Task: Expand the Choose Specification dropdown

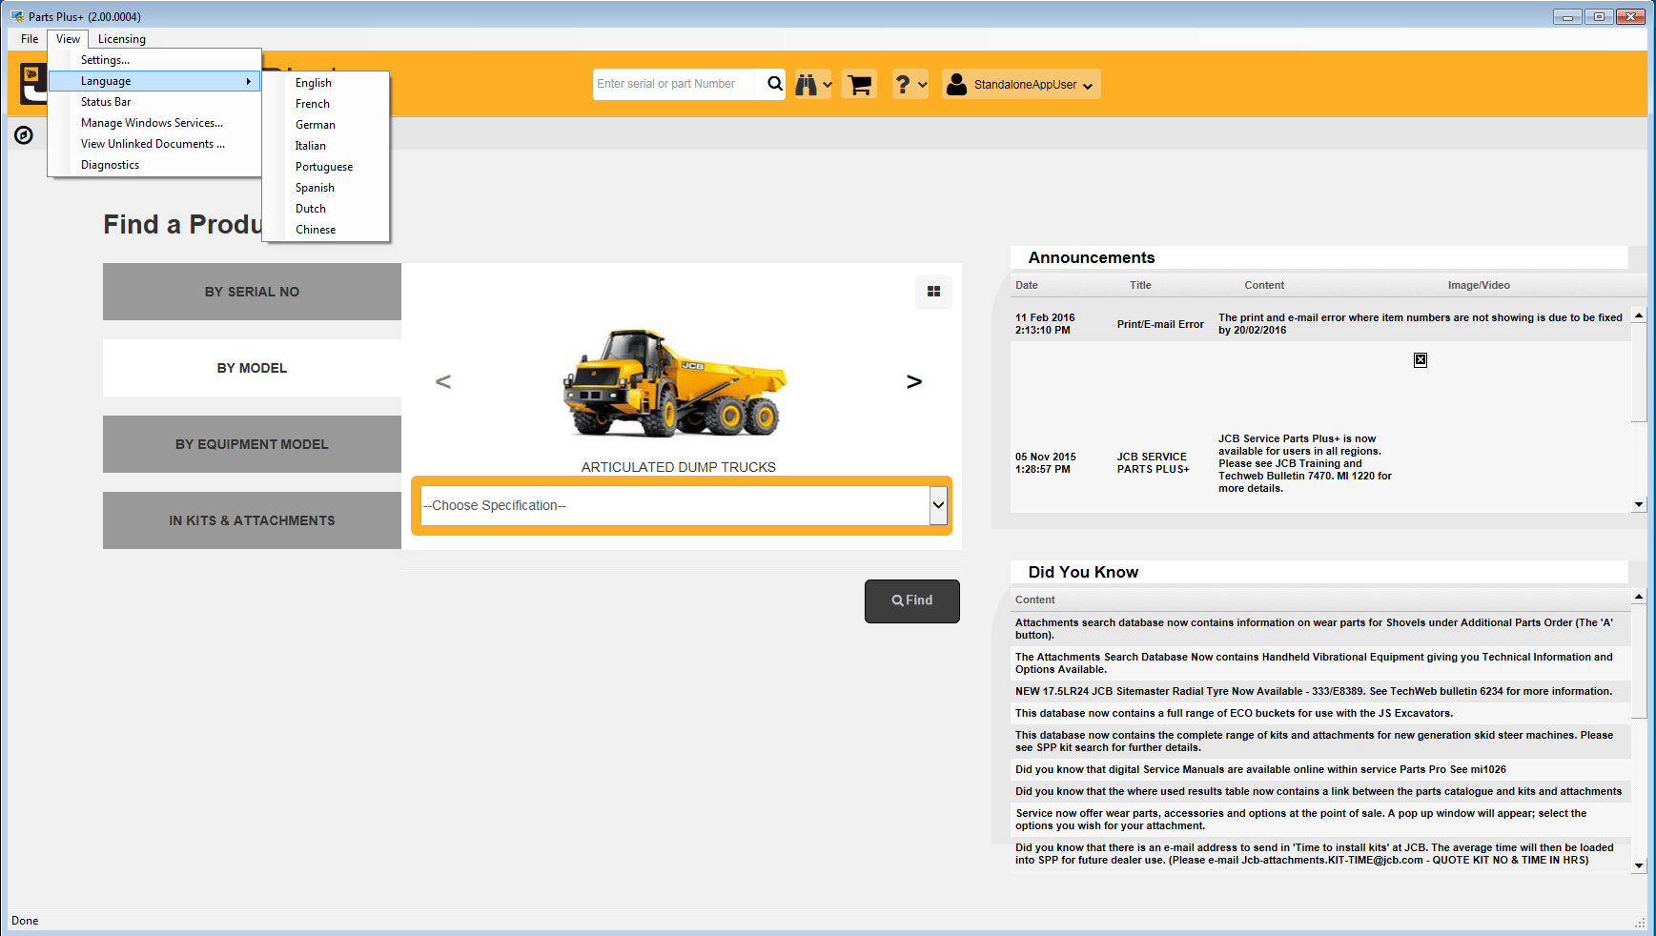Action: coord(938,505)
